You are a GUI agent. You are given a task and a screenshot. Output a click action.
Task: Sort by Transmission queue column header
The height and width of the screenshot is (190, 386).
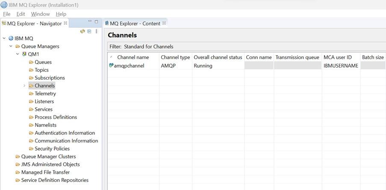tap(298, 57)
